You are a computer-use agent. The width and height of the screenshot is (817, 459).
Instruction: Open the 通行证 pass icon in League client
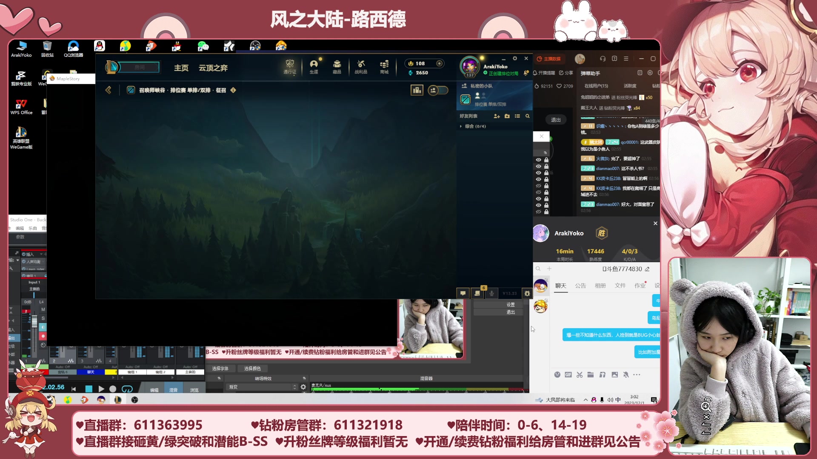[x=290, y=66]
